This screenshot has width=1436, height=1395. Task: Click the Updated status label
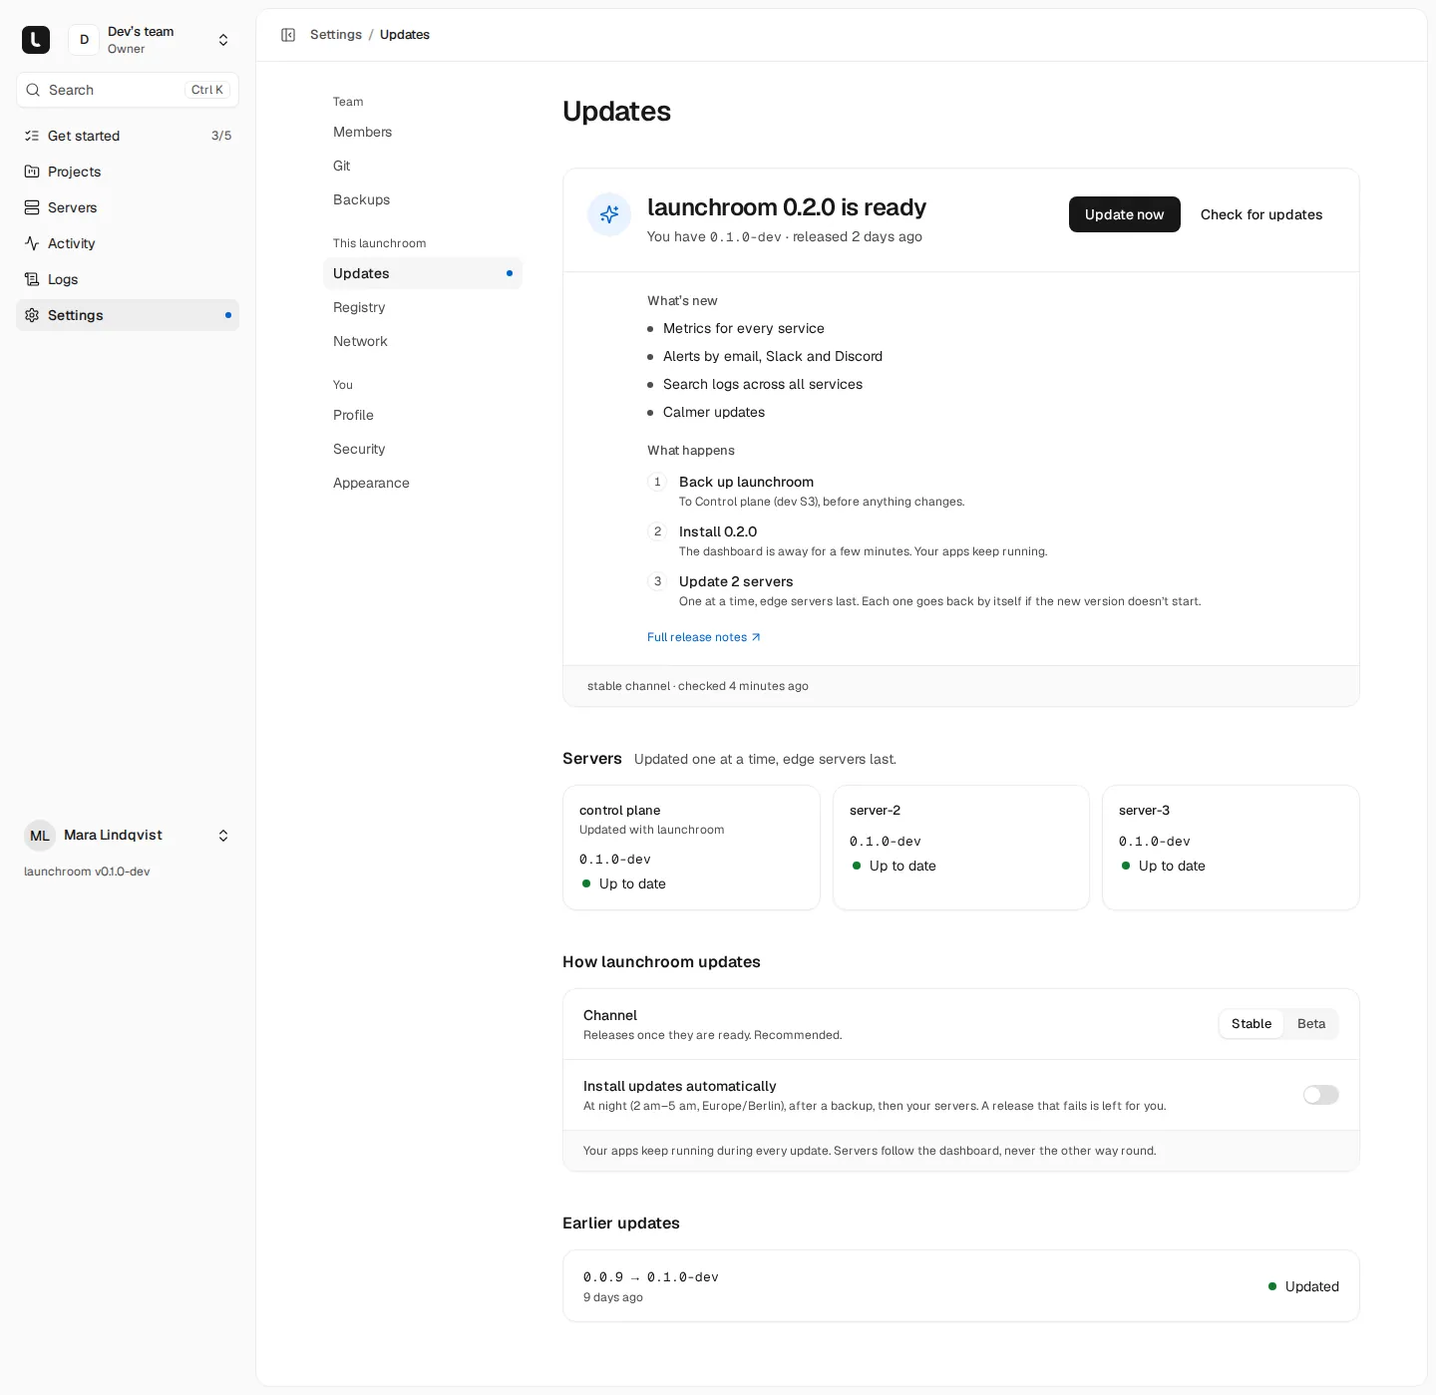tap(1312, 1286)
